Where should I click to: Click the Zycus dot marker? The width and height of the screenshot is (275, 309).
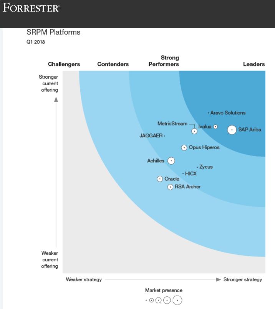click(x=197, y=167)
